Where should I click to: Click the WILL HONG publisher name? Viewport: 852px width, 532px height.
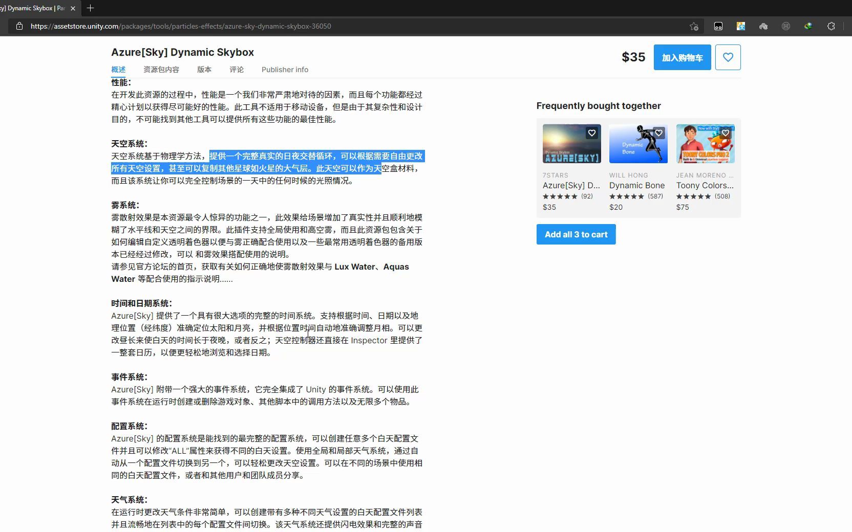629,175
